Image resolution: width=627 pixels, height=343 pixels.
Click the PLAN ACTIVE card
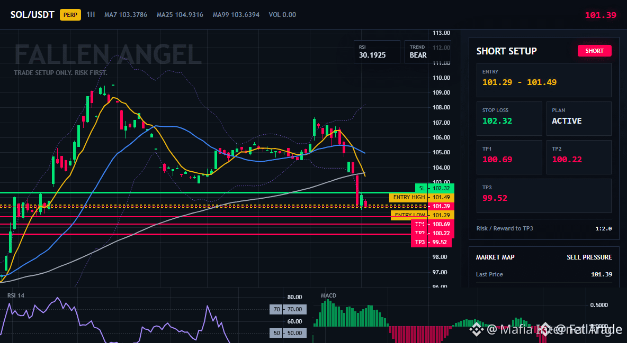click(x=579, y=118)
